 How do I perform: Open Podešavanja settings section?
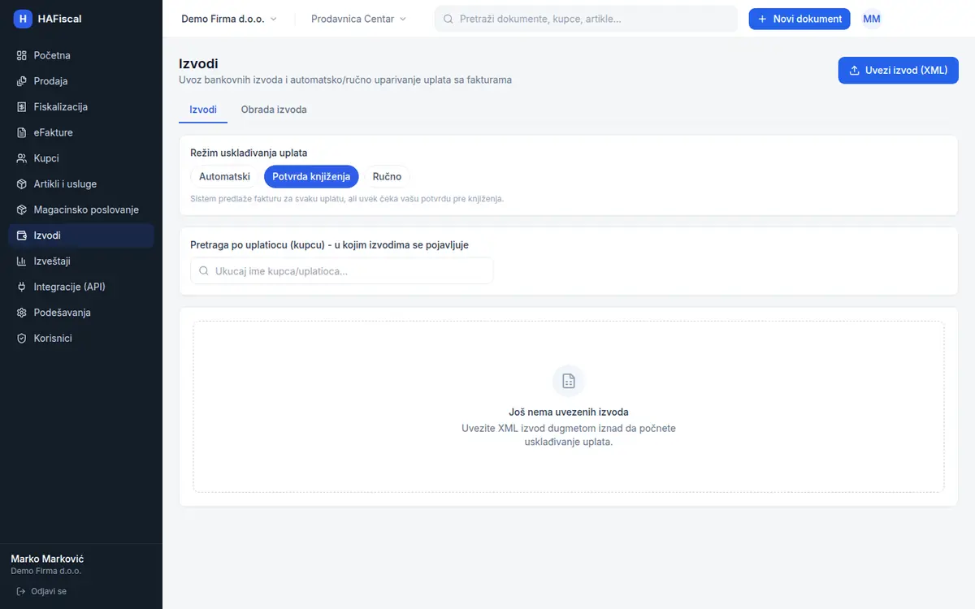(81, 313)
